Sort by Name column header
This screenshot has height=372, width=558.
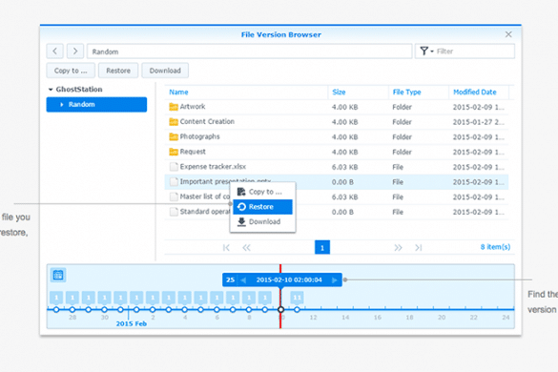pos(178,92)
